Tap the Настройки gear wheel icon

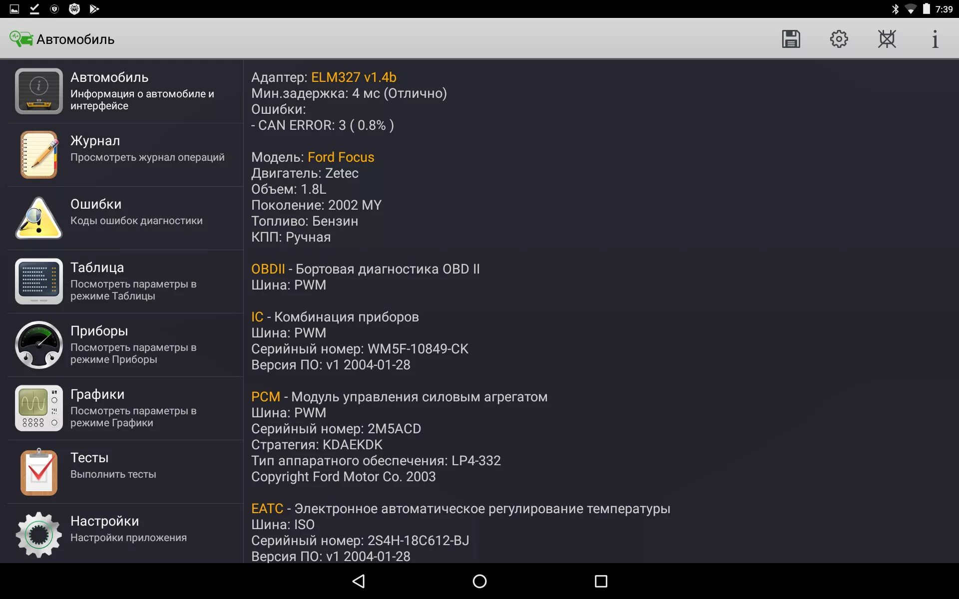[38, 535]
